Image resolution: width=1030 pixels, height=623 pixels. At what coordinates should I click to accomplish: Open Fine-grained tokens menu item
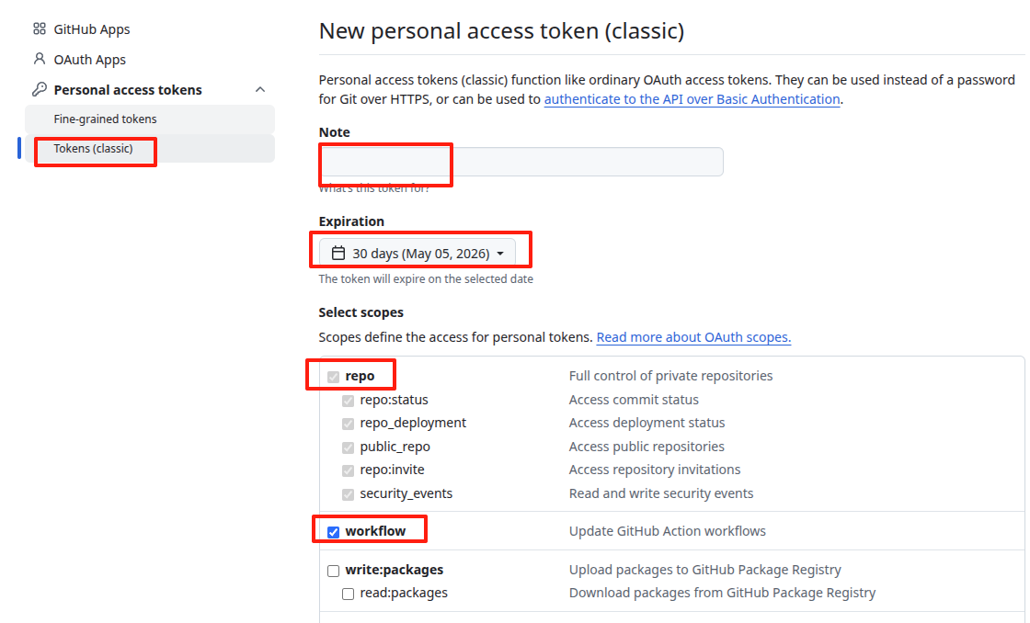pos(105,119)
